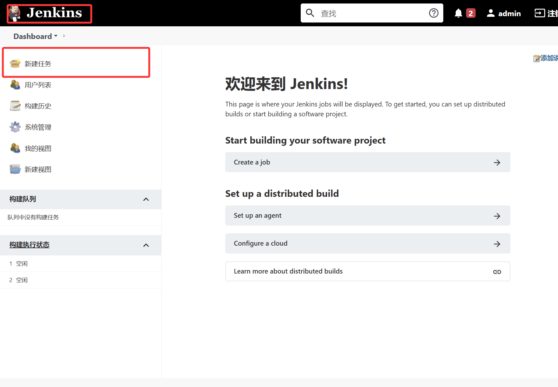Open the admin user profile link
Viewport: 558px width, 387px height.
[x=509, y=14]
